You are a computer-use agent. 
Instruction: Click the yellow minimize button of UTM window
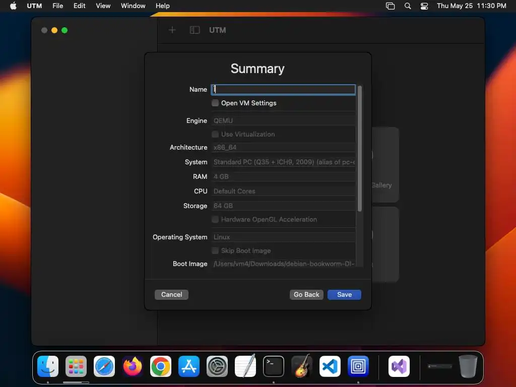(54, 30)
